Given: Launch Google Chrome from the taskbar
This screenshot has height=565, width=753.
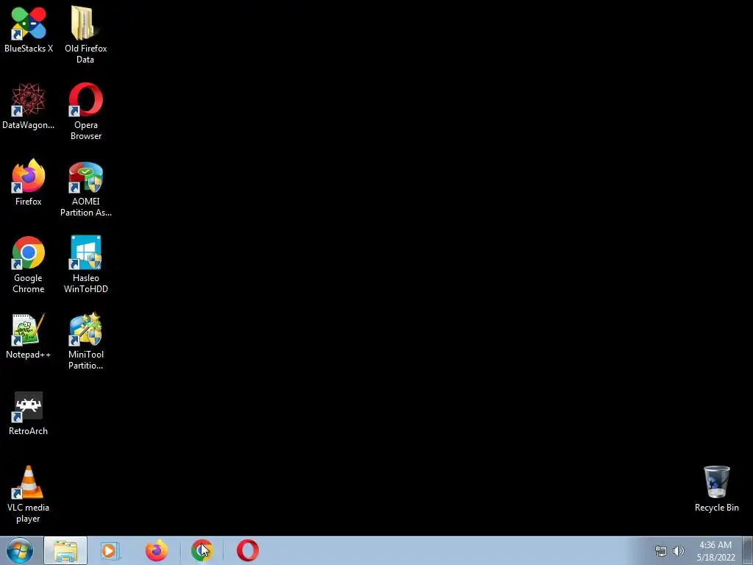Looking at the screenshot, I should [201, 550].
